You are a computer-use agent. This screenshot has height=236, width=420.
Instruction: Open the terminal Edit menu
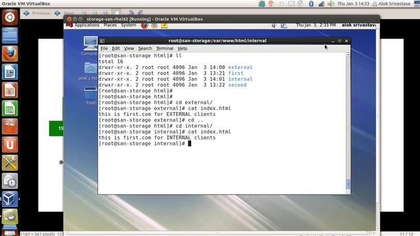(115, 49)
